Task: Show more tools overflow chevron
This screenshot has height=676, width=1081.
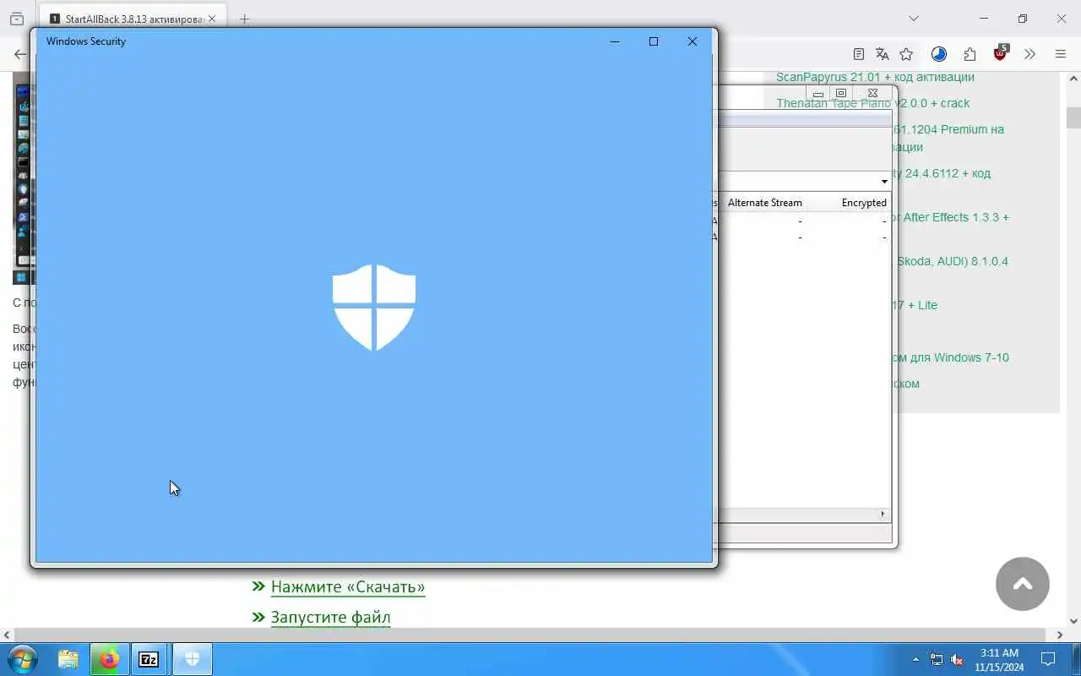Action: click(1029, 54)
